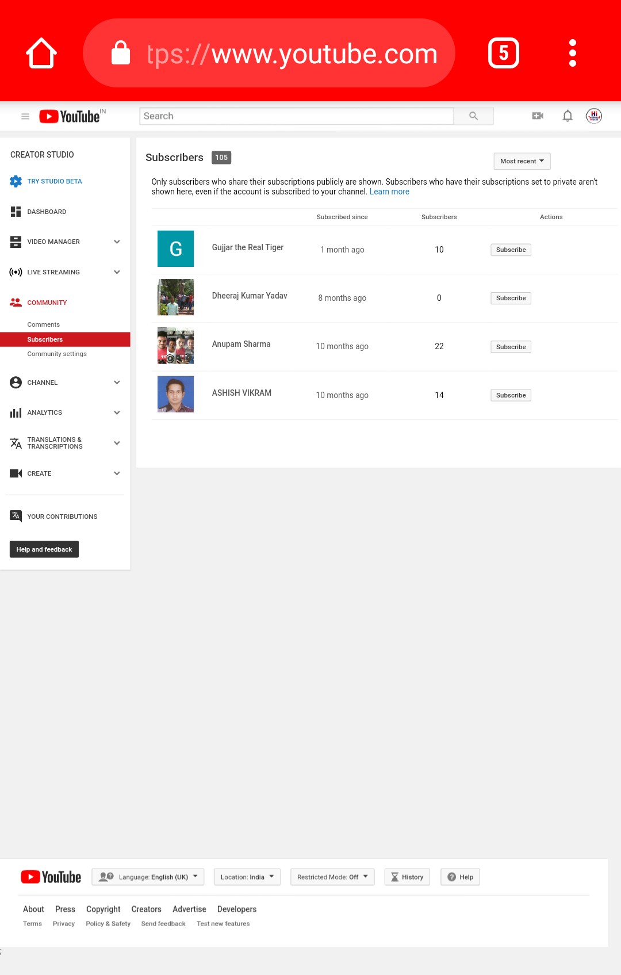Screen dimensions: 621x975
Task: Click the footer YouTube logo
Action: [51, 877]
